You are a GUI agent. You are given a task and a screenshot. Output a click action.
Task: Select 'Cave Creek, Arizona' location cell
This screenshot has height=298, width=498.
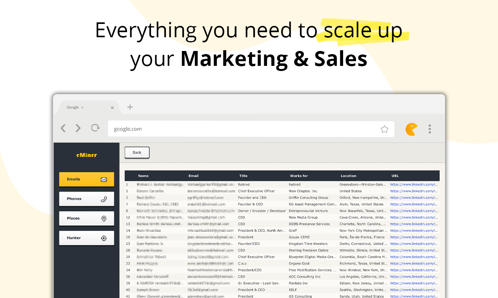tap(363, 217)
